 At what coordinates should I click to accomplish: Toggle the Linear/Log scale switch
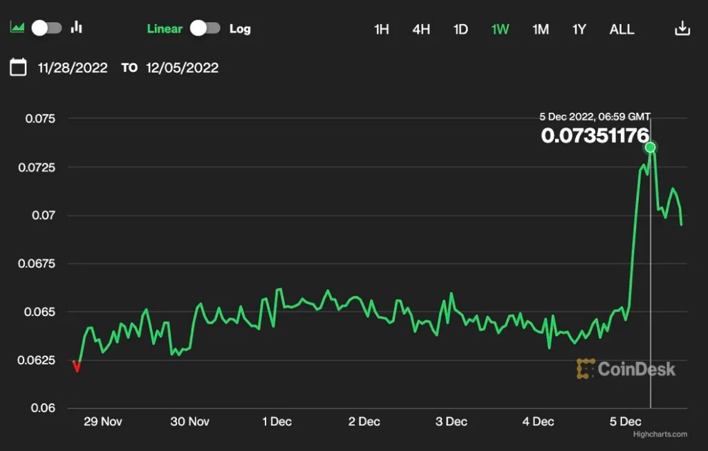pyautogui.click(x=205, y=28)
